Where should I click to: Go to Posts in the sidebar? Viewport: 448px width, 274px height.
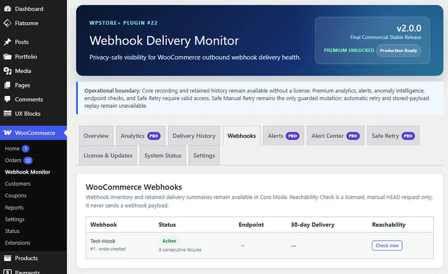tap(22, 42)
